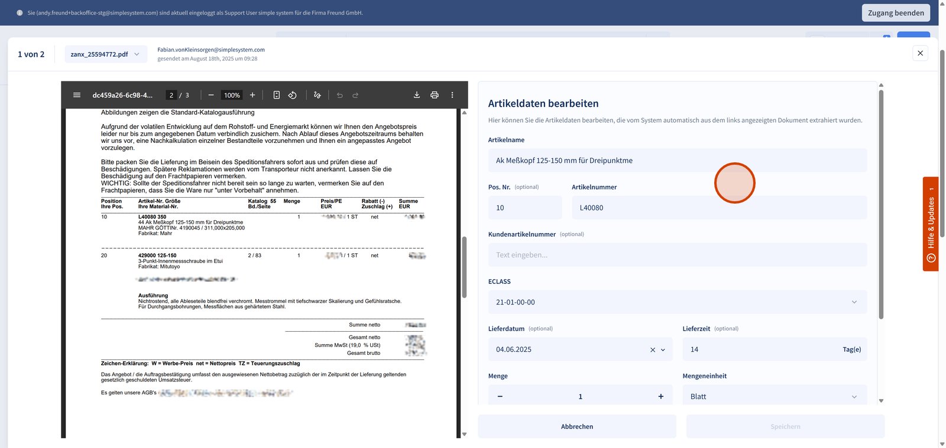This screenshot has width=946, height=448.
Task: Open the PDF viewer sidebar menu
Action: click(77, 95)
